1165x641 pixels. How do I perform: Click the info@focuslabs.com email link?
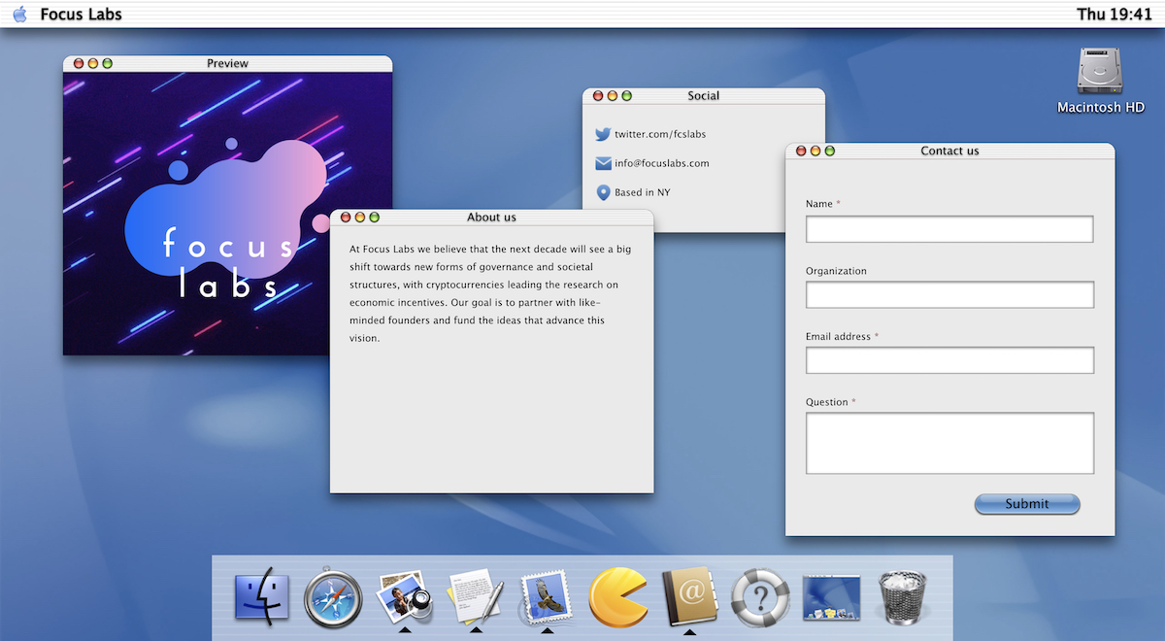(x=662, y=163)
